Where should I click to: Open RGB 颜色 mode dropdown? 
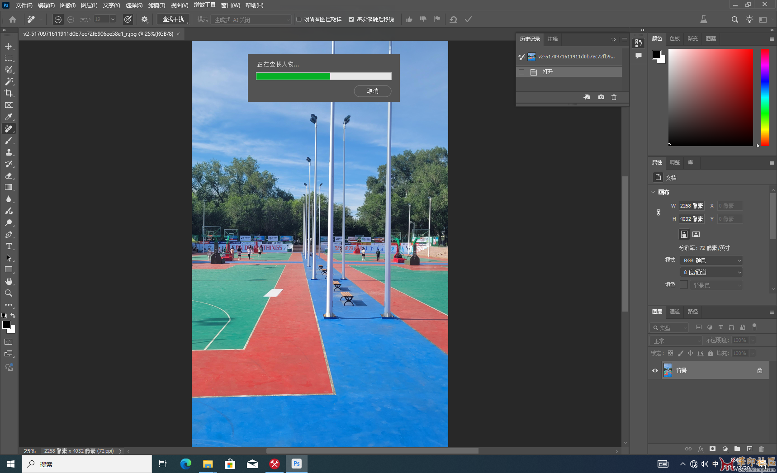[x=711, y=260]
